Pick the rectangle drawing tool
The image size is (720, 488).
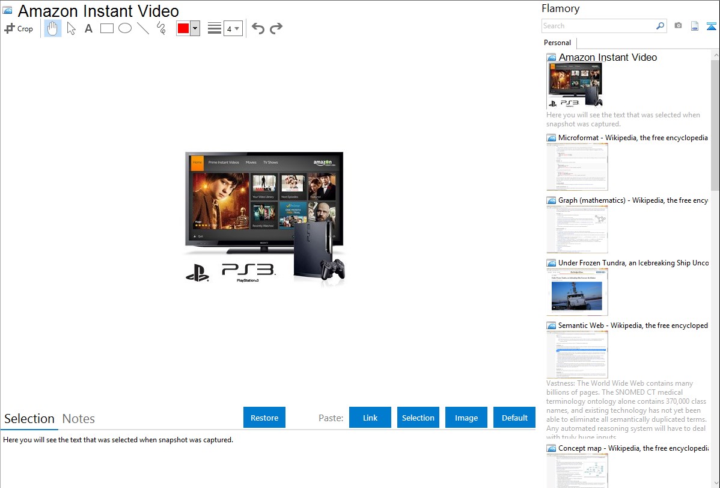click(x=106, y=28)
